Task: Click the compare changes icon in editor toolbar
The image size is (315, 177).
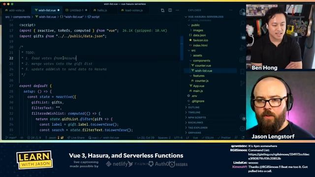Action: [162, 10]
